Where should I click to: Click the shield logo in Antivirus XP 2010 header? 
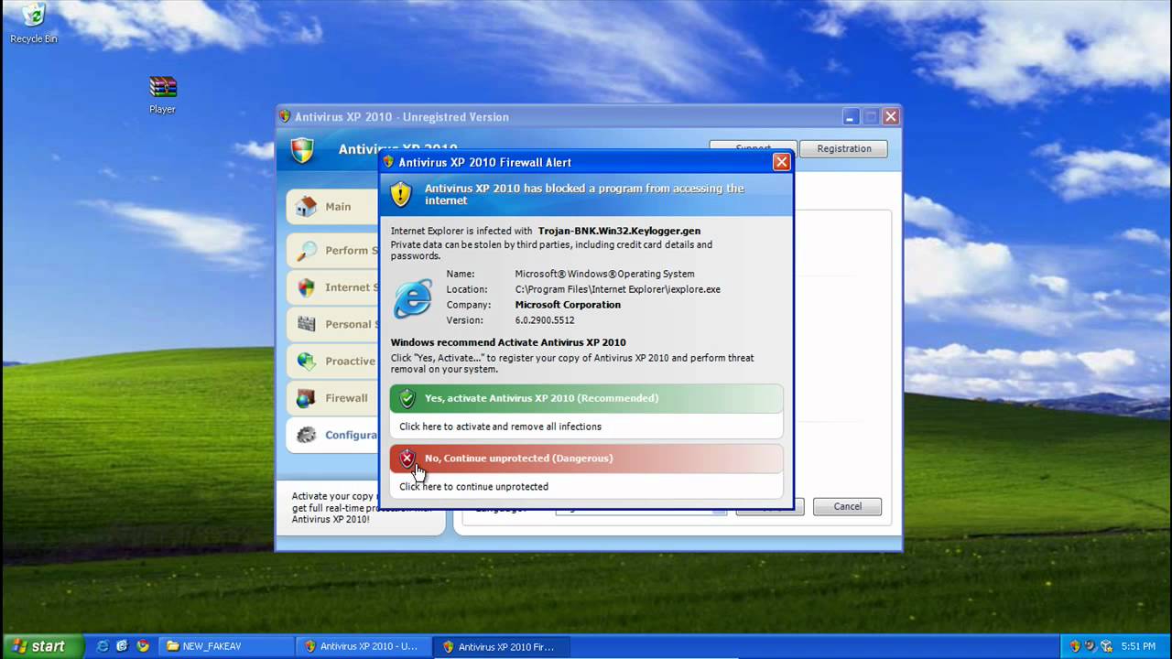(x=302, y=150)
